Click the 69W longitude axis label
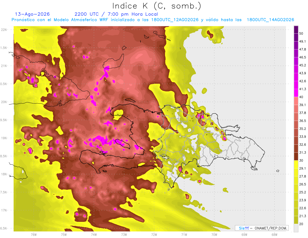This screenshot has width=308, height=238. [244, 234]
